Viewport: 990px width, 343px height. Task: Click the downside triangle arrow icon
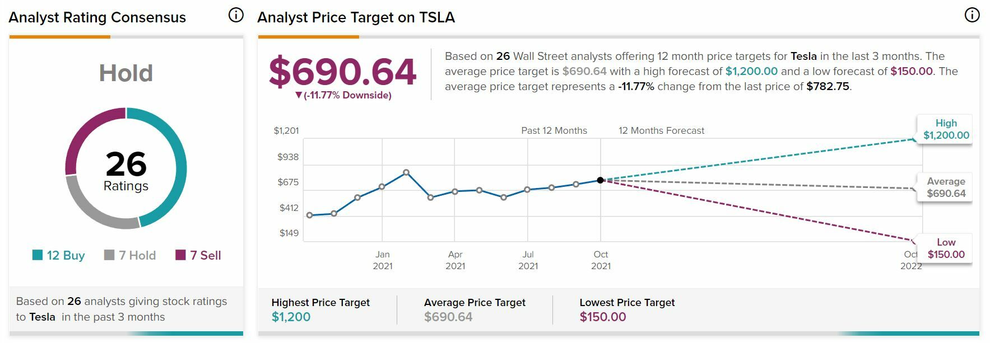point(299,96)
